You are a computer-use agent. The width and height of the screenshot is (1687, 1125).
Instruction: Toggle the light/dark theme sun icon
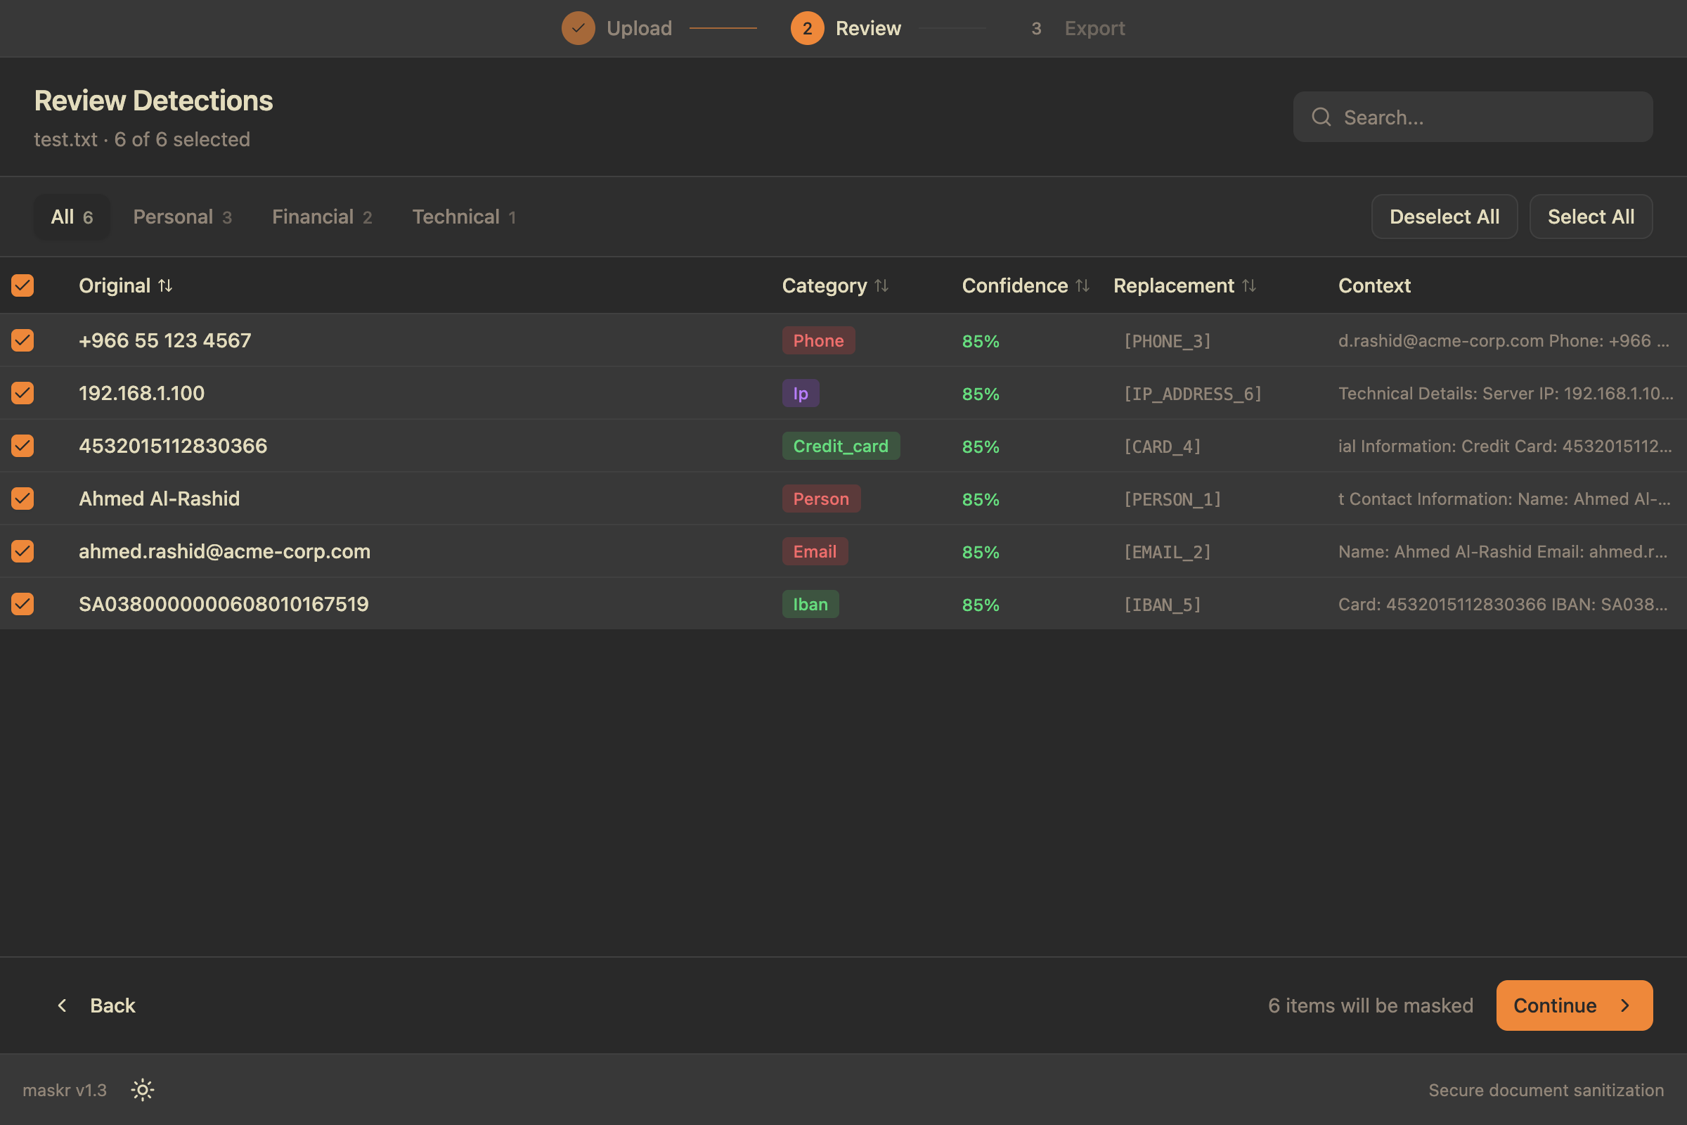click(141, 1090)
